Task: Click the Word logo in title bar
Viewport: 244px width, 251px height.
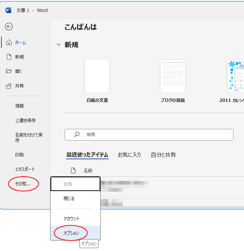Action: (x=8, y=10)
